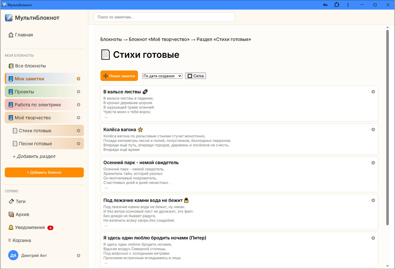Open the three-dot menu in title bar
The height and width of the screenshot is (269, 395).
[x=348, y=5]
